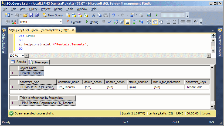Click the Include Client Statistics icon
224x126 pixels.
point(141,22)
